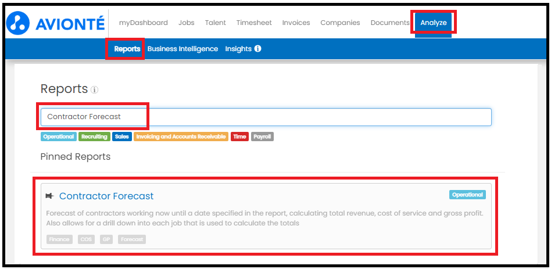Go to the Jobs menu

pyautogui.click(x=186, y=23)
